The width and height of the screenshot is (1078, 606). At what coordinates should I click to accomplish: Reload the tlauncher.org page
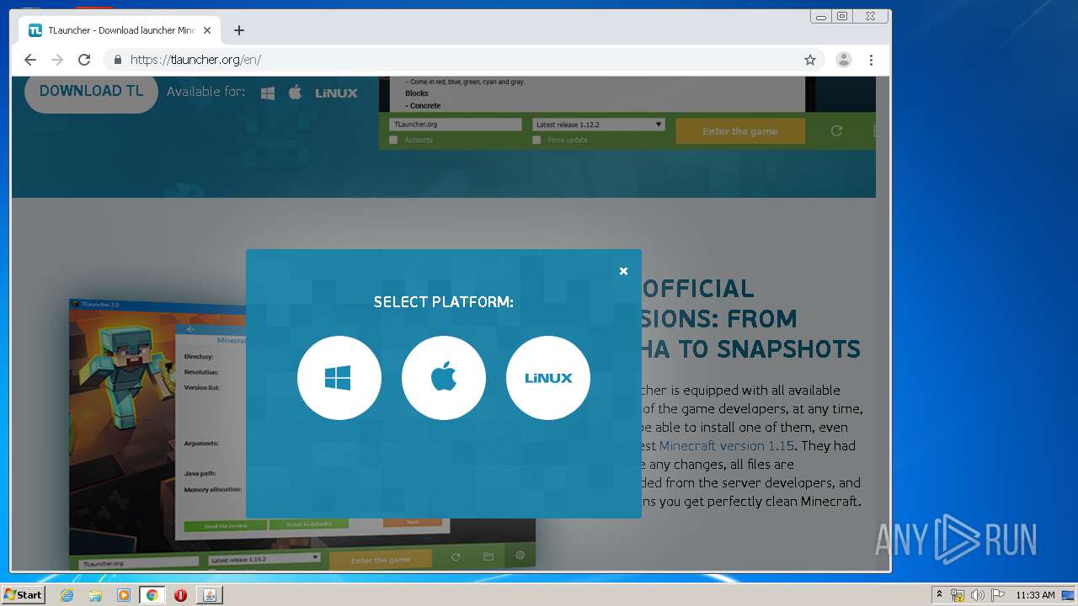[84, 60]
